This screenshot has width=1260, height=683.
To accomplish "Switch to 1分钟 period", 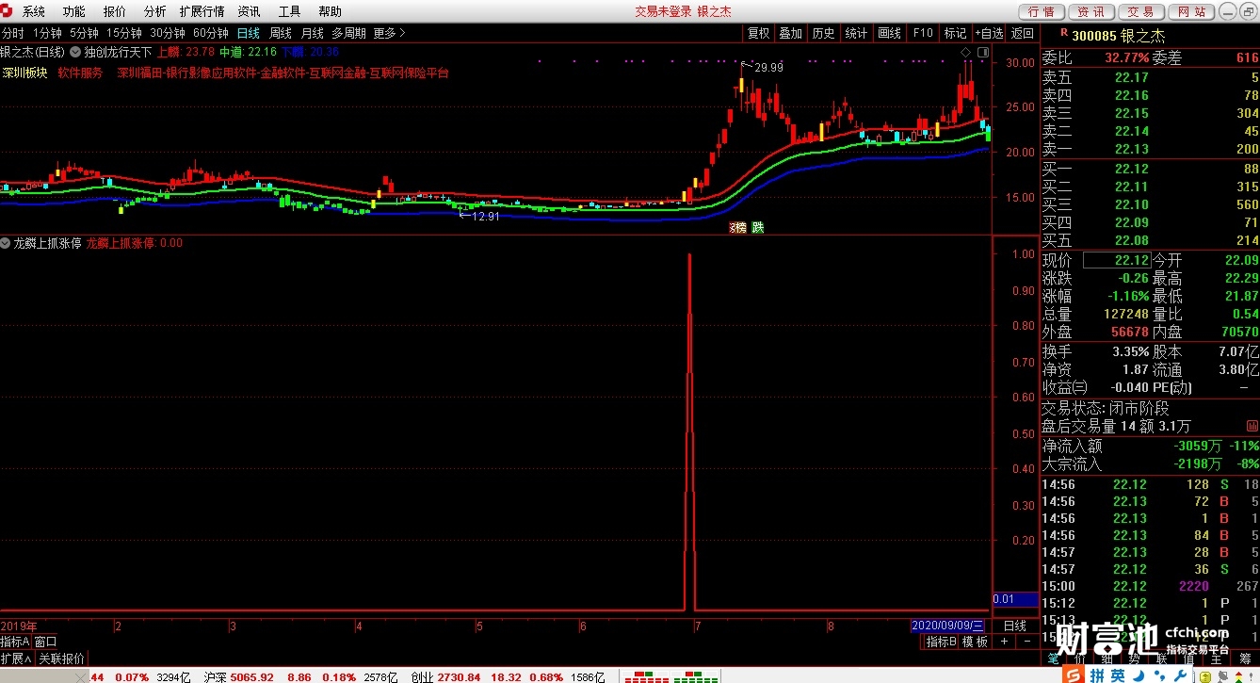I will [47, 33].
